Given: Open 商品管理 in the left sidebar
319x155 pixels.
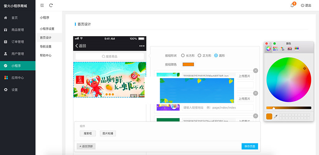Looking at the screenshot, I should coord(17,30).
